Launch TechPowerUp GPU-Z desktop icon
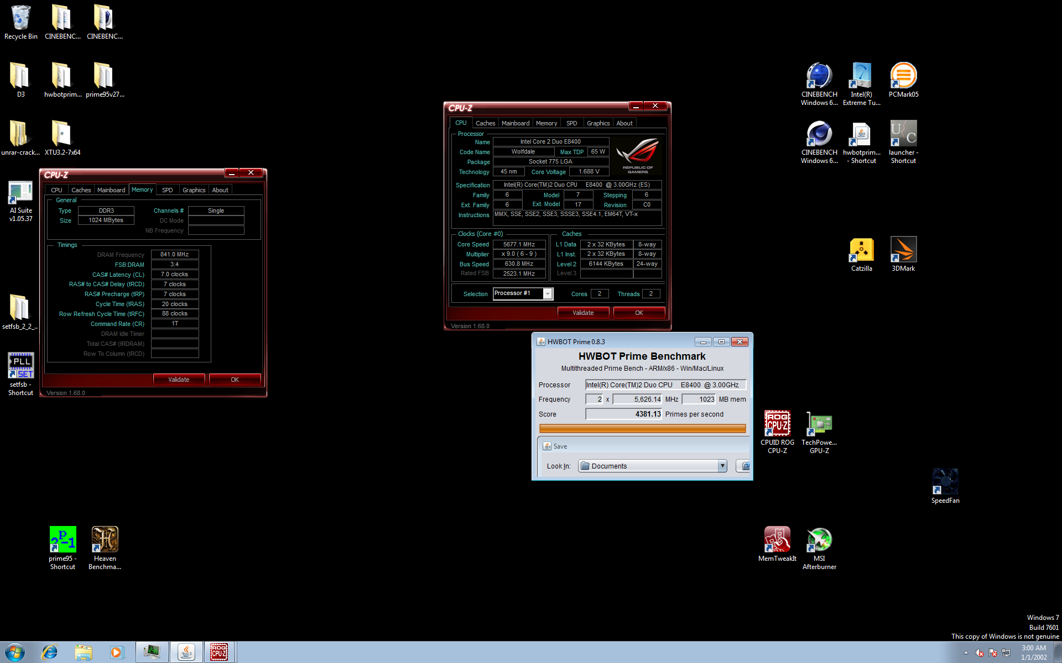 click(819, 432)
